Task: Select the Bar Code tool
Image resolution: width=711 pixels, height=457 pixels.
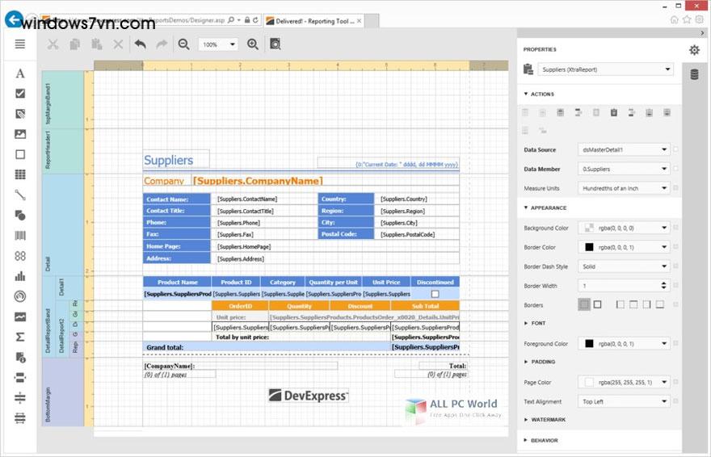Action: 20,236
